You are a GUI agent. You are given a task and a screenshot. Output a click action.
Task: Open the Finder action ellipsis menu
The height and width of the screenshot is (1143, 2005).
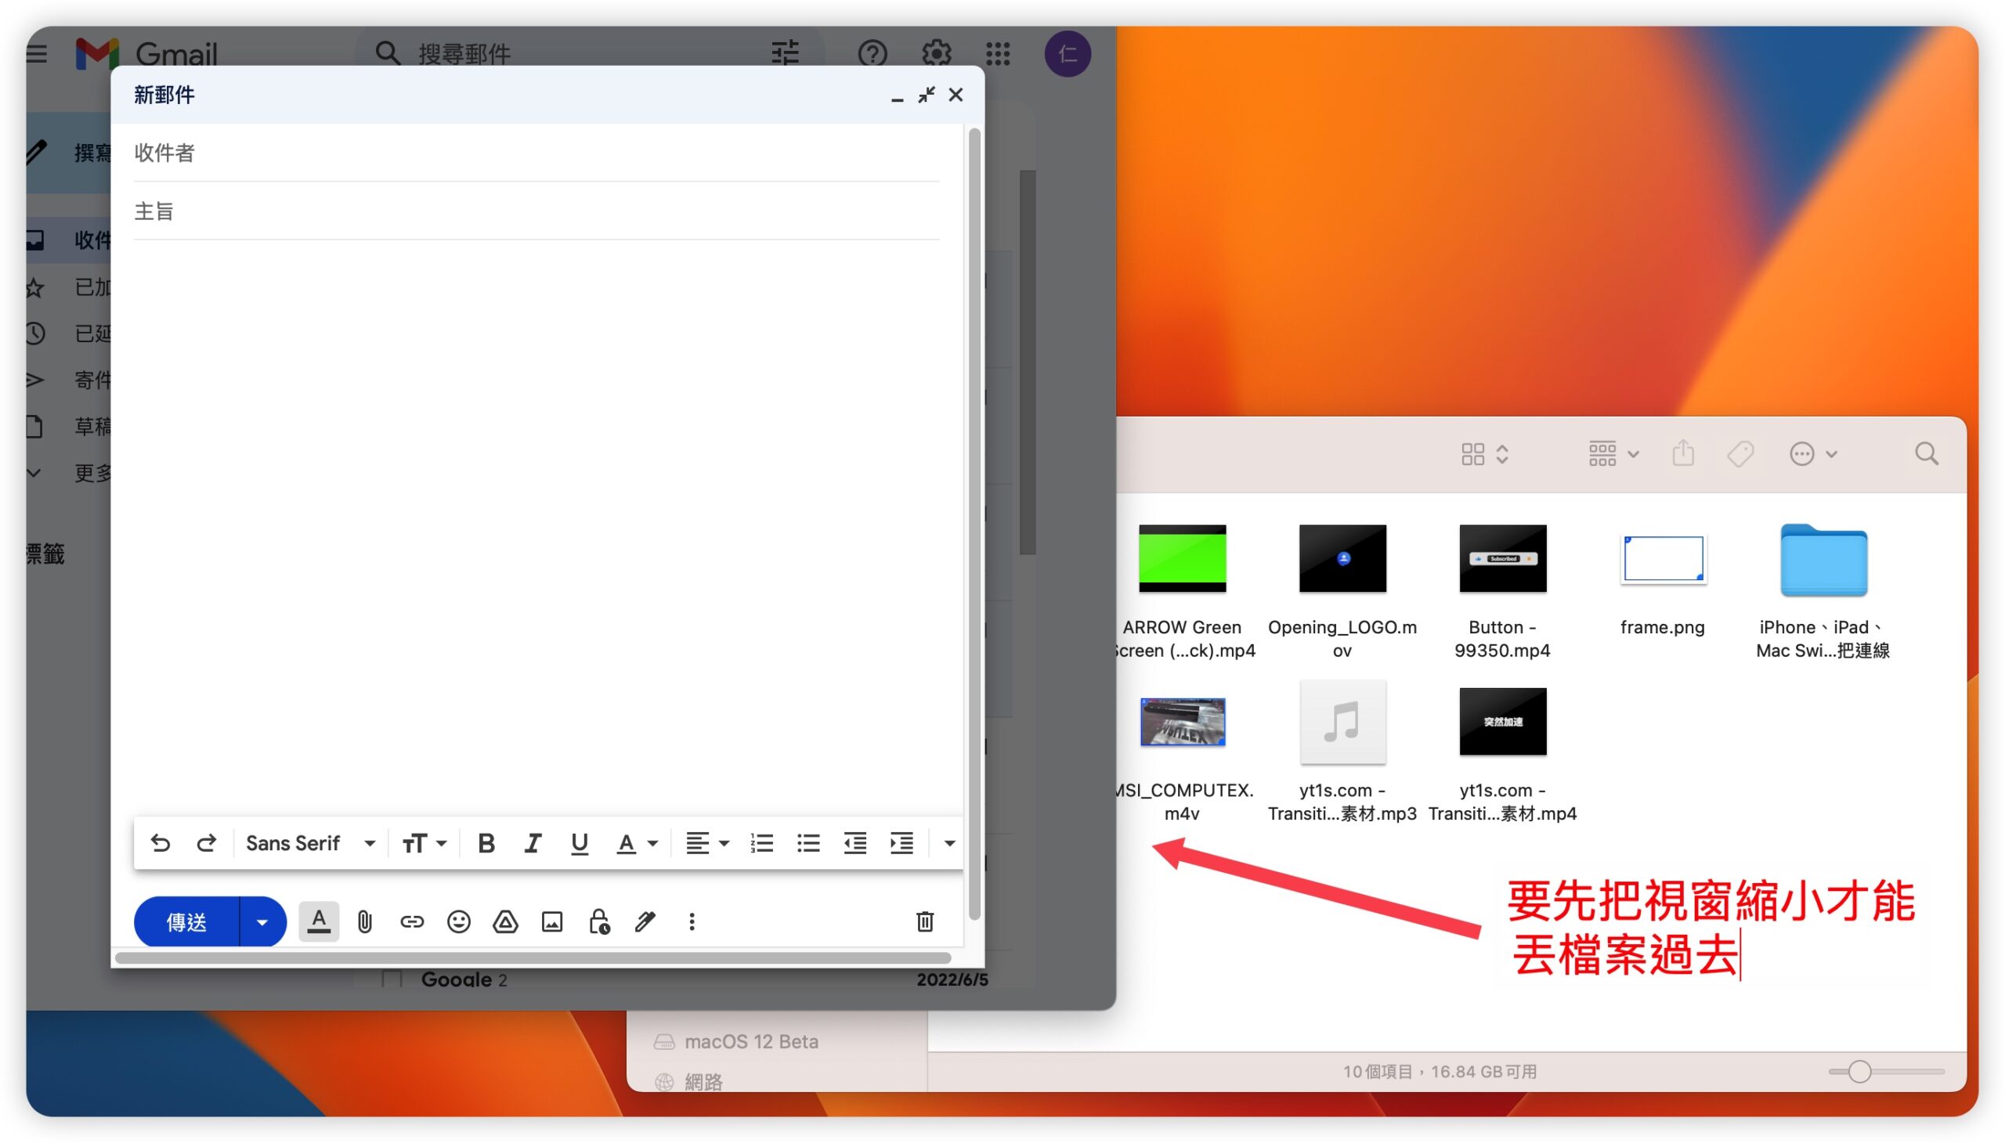point(1812,454)
